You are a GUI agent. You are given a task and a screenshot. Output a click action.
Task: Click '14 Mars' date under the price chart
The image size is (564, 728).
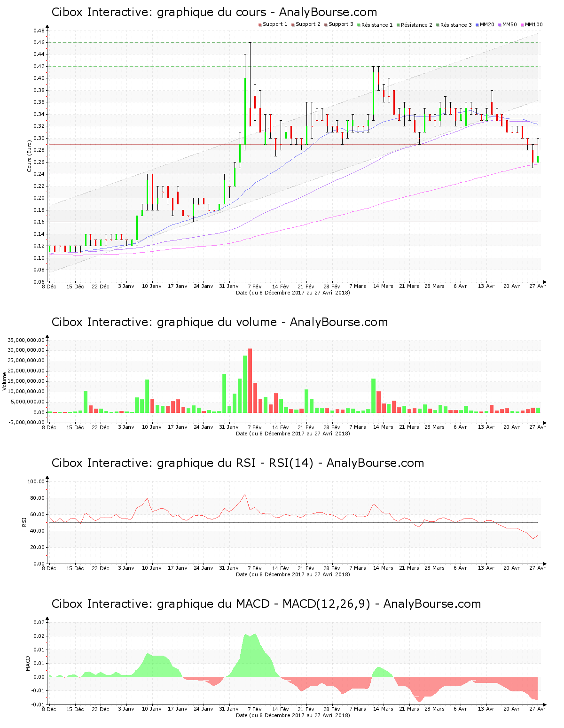click(x=383, y=287)
